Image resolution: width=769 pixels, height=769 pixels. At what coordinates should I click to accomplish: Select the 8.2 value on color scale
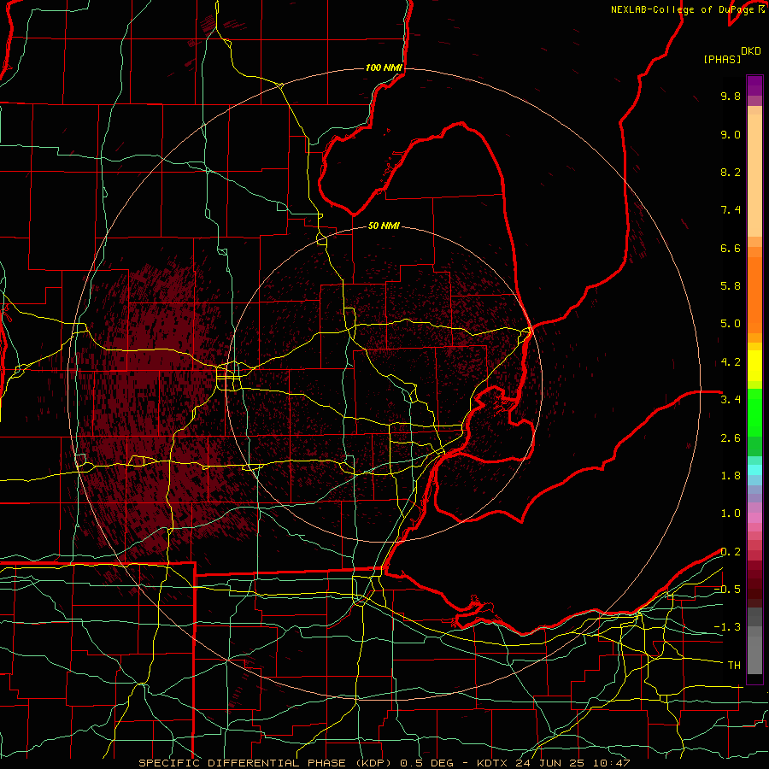(731, 172)
